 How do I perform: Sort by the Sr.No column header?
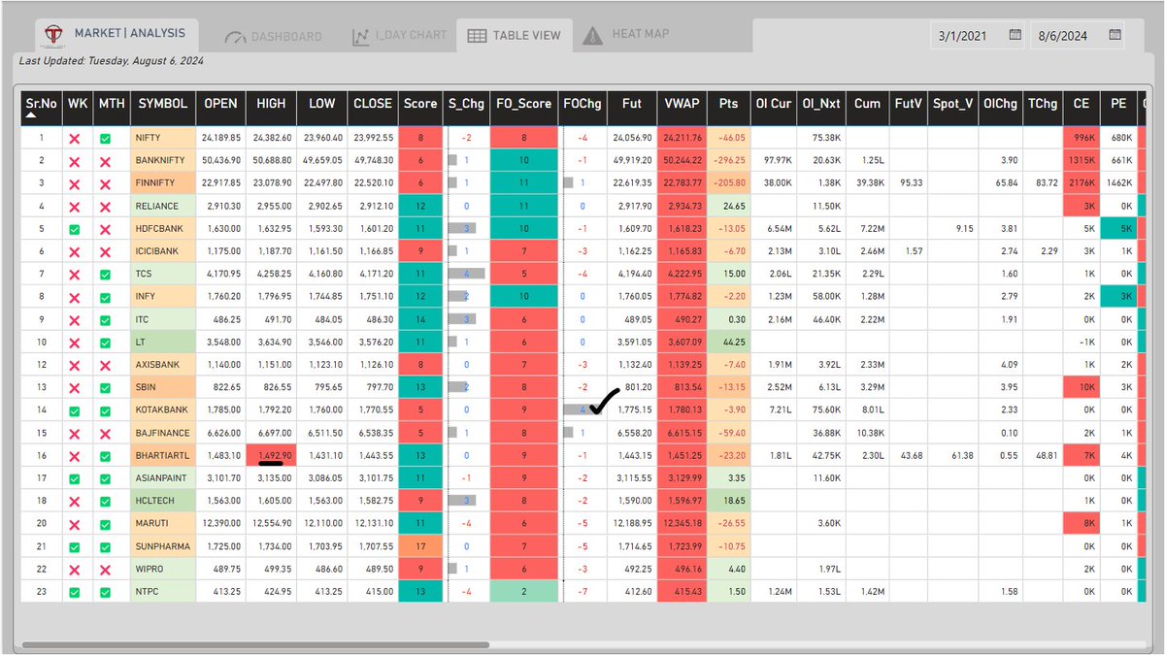point(41,104)
